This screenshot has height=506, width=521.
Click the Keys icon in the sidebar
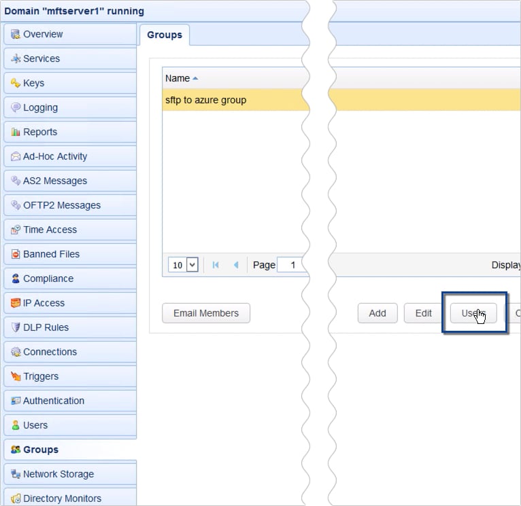pos(16,84)
